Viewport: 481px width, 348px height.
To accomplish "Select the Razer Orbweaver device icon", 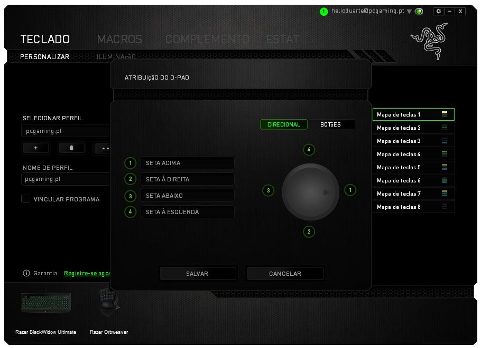I will pos(109,303).
